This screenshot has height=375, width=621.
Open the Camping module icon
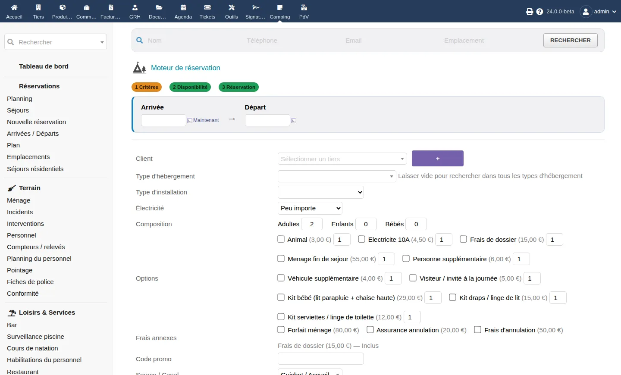coord(280,7)
